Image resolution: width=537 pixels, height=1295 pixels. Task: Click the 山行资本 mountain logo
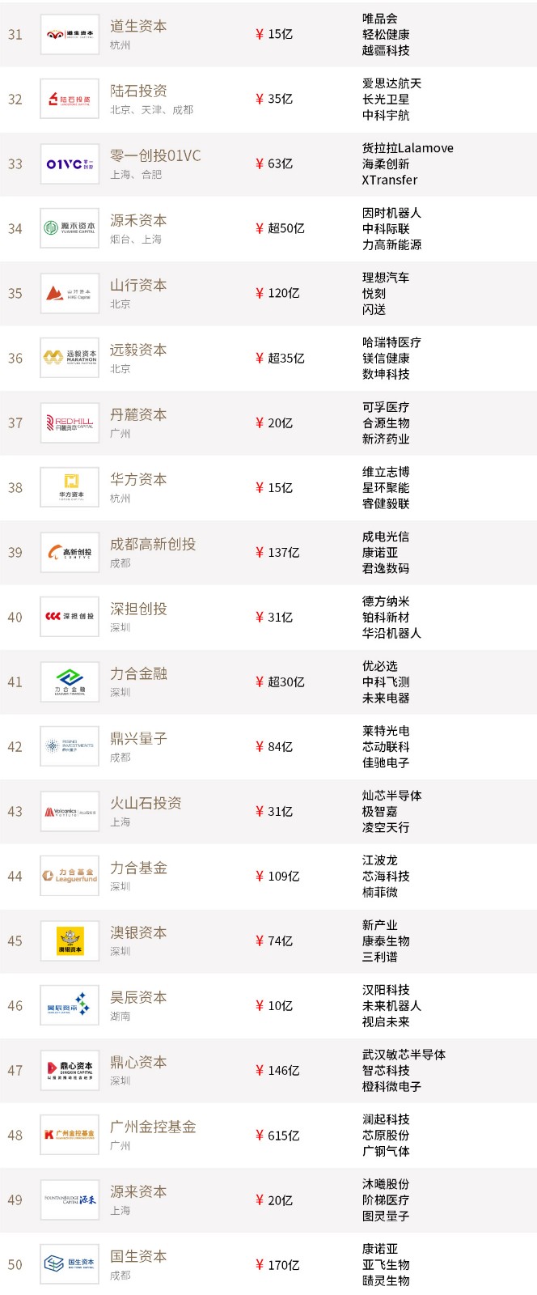70,294
